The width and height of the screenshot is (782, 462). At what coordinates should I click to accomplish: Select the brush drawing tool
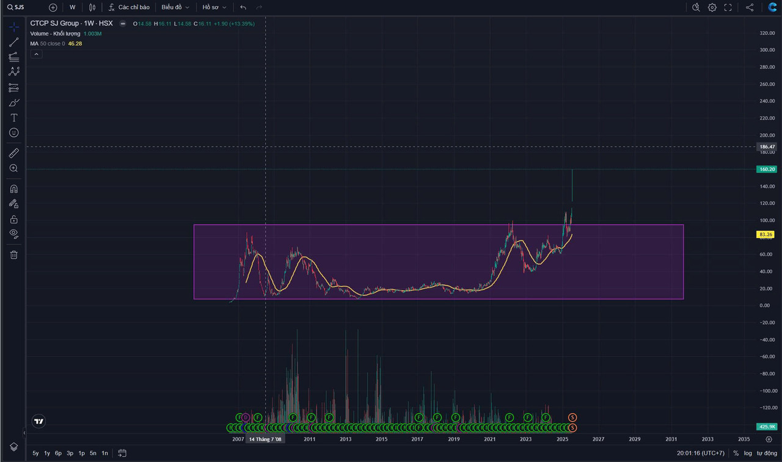coord(13,103)
